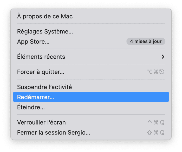Choose the highlighted Redémarrer option
This screenshot has height=152, width=182.
click(36, 97)
